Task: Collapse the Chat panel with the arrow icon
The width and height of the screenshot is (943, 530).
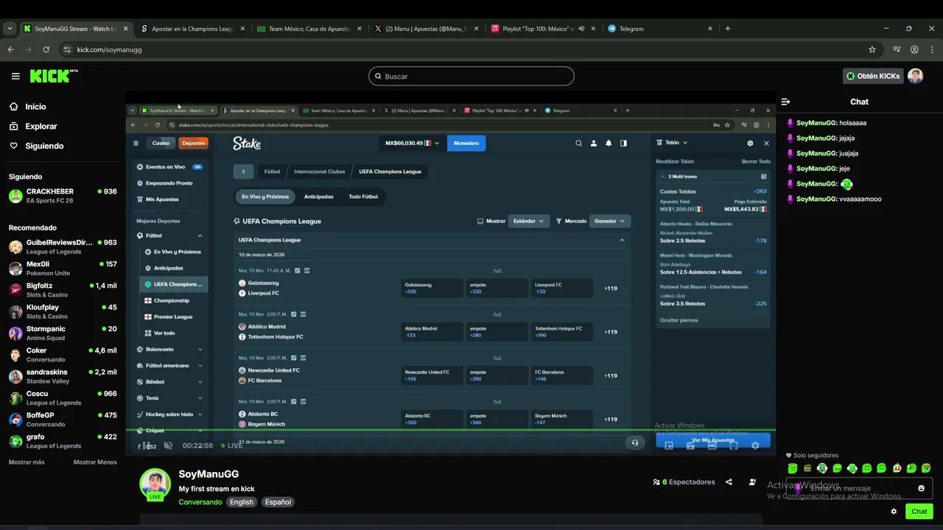Action: pyautogui.click(x=785, y=102)
